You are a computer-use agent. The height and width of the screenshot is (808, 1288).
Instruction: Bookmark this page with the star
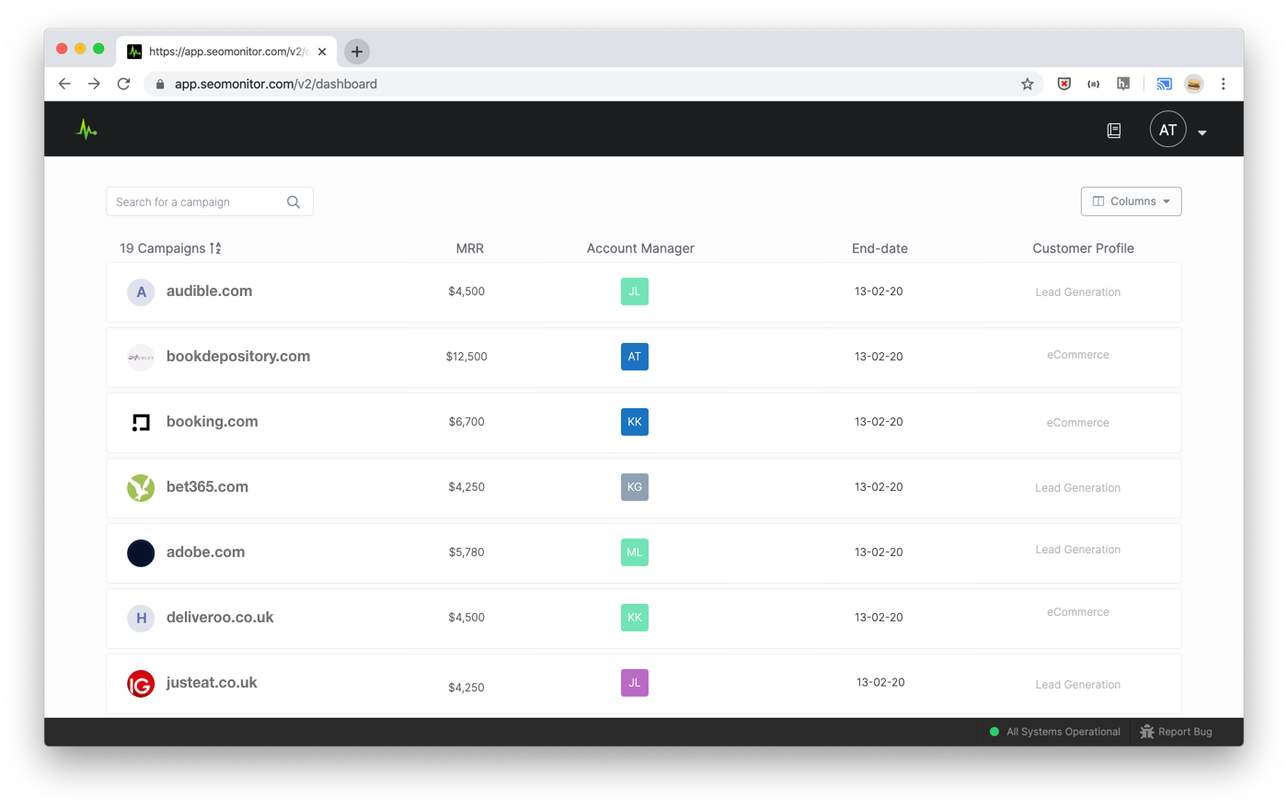click(1028, 84)
